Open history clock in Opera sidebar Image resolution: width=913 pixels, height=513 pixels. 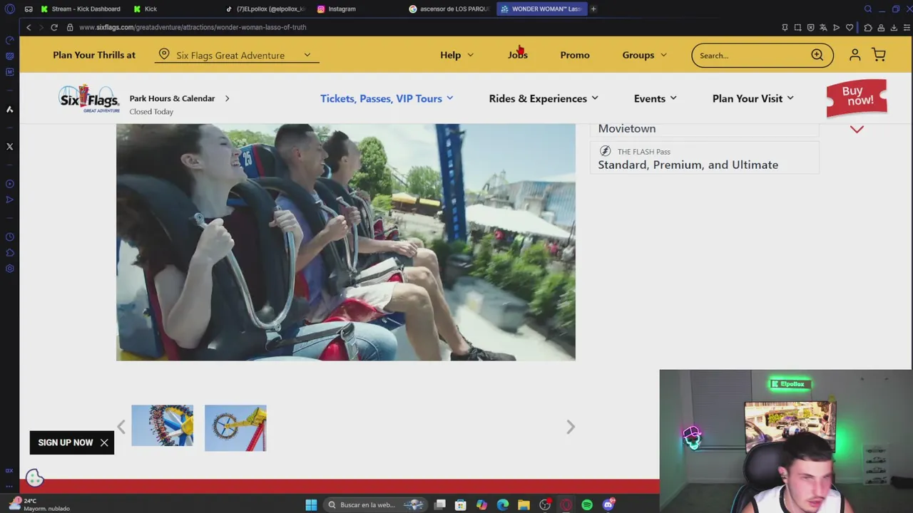pyautogui.click(x=10, y=237)
